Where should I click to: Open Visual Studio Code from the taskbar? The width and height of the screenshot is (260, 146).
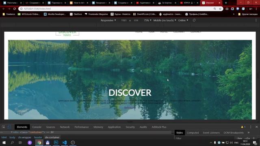tap(65, 142)
